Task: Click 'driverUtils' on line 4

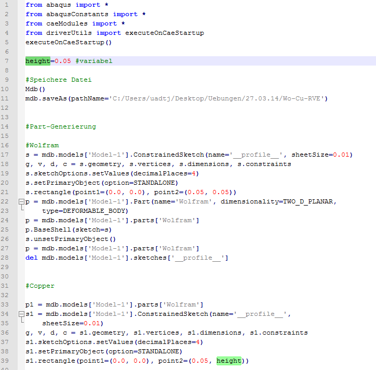Action: (x=69, y=33)
